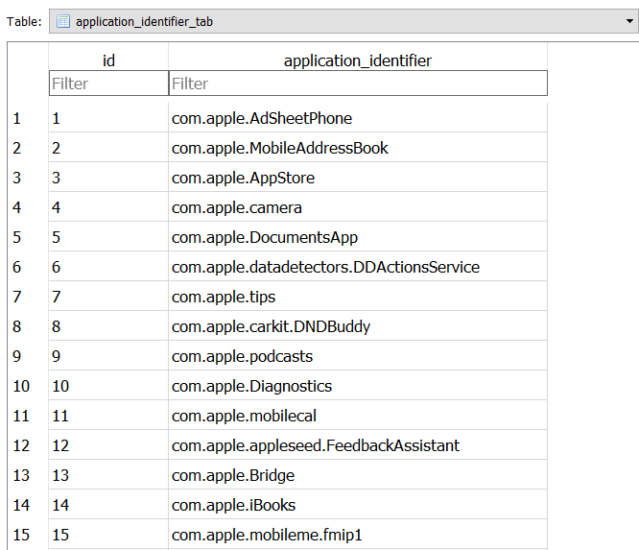Select row header number 1

click(28, 118)
